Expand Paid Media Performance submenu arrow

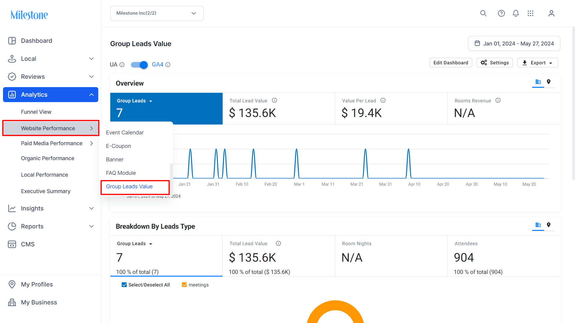92,143
